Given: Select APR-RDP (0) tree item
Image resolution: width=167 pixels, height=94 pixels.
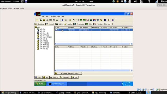Looking at the screenshot, I should pyautogui.click(x=44, y=39).
